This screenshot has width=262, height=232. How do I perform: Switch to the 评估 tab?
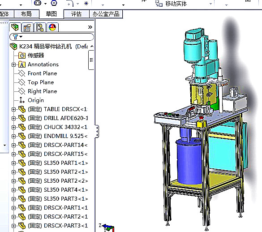[77, 14]
